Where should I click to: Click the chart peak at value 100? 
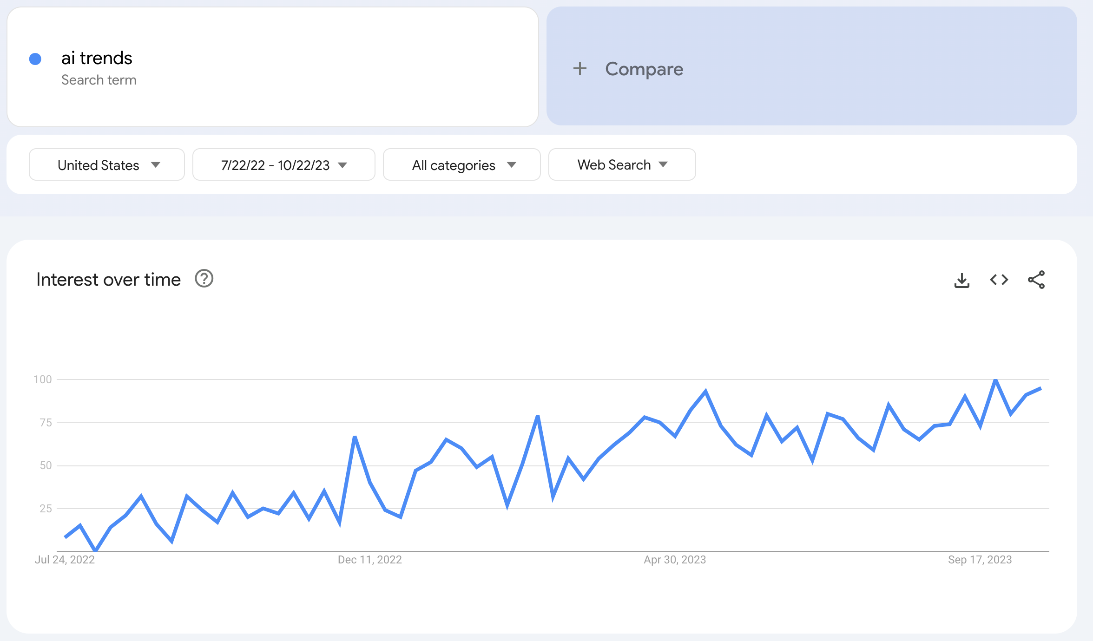(995, 380)
